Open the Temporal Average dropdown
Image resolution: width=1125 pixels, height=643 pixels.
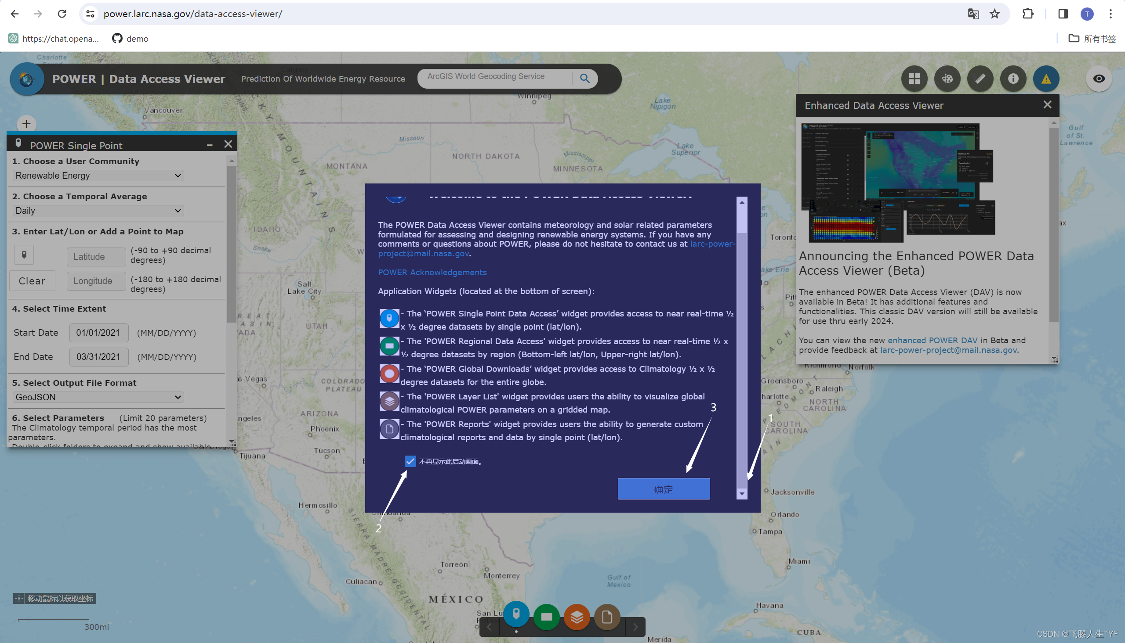pyautogui.click(x=98, y=211)
